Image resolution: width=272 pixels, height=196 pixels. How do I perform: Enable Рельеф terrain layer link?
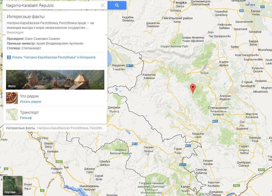26,118
